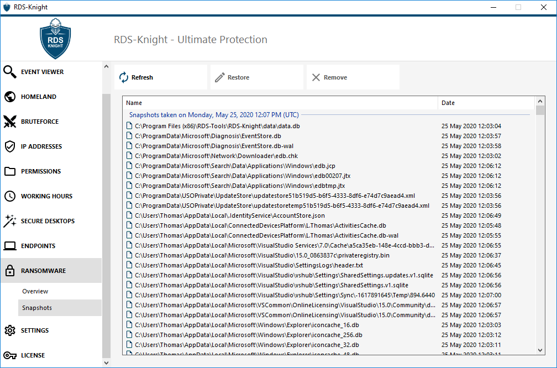Click the sidebar scrollbar up arrow
This screenshot has width=557, height=368.
click(x=107, y=67)
